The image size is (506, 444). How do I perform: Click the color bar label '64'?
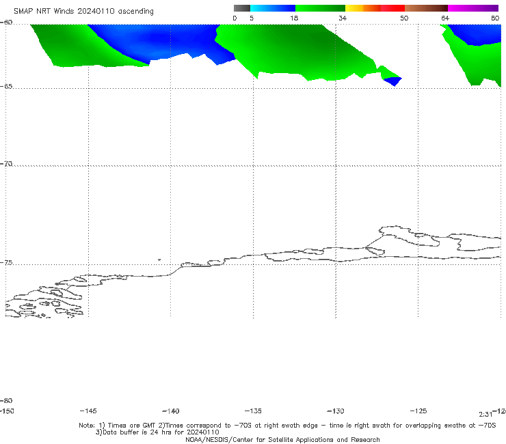[445, 18]
